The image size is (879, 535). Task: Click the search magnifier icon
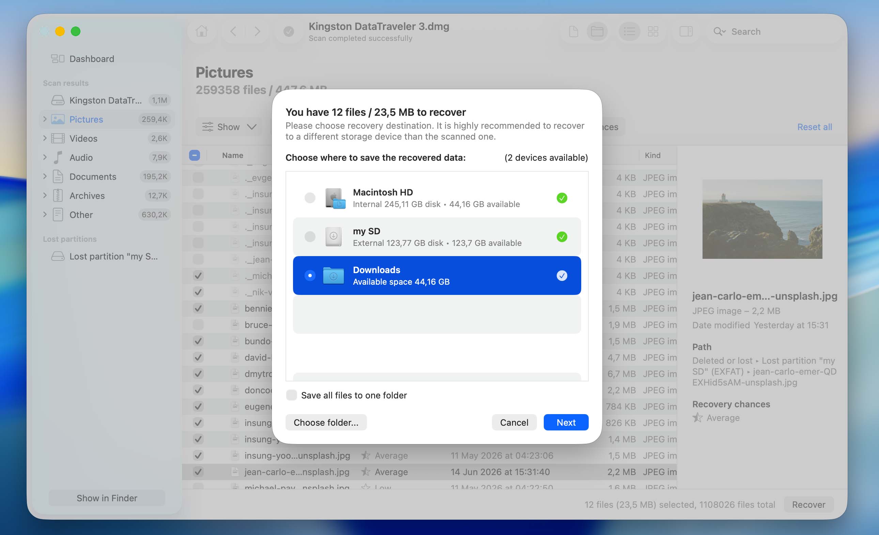point(718,31)
